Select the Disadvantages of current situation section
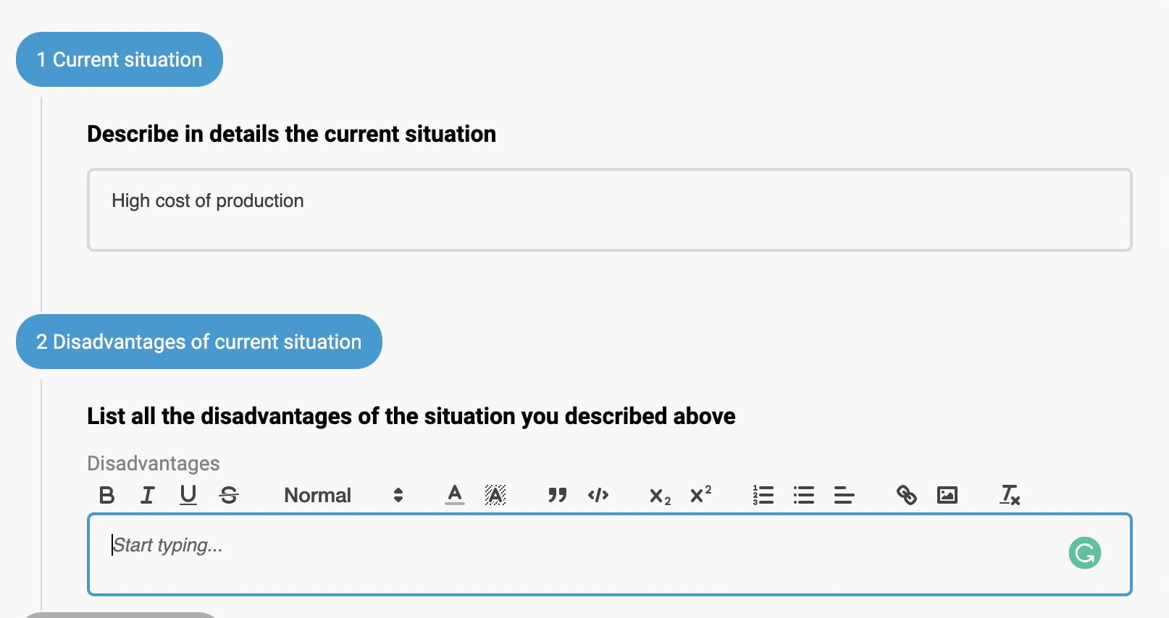Screen dimensions: 1169x618 (x=198, y=341)
